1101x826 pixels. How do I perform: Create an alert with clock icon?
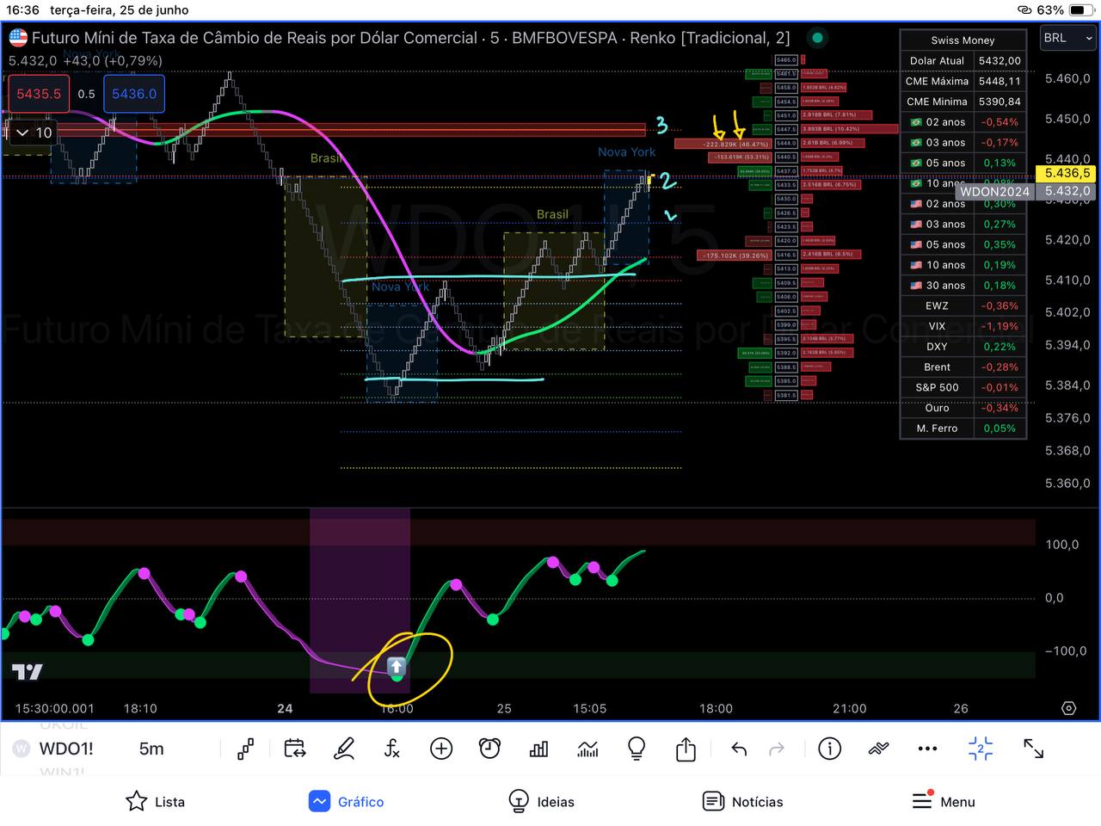(490, 749)
